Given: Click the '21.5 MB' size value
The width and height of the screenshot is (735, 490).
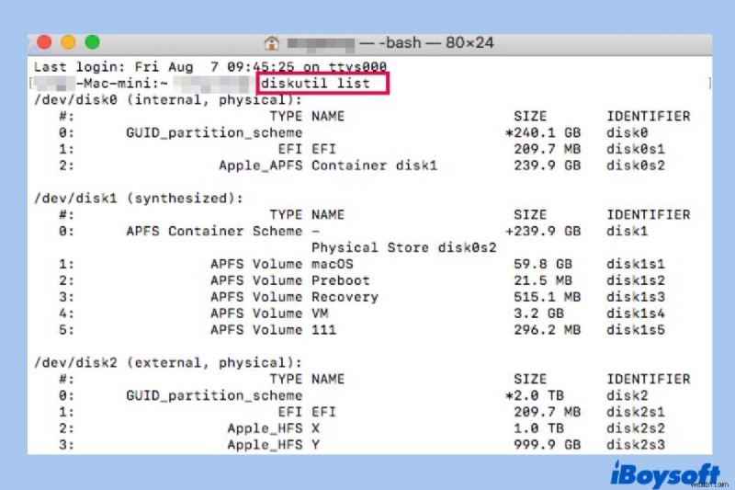Looking at the screenshot, I should pos(543,280).
